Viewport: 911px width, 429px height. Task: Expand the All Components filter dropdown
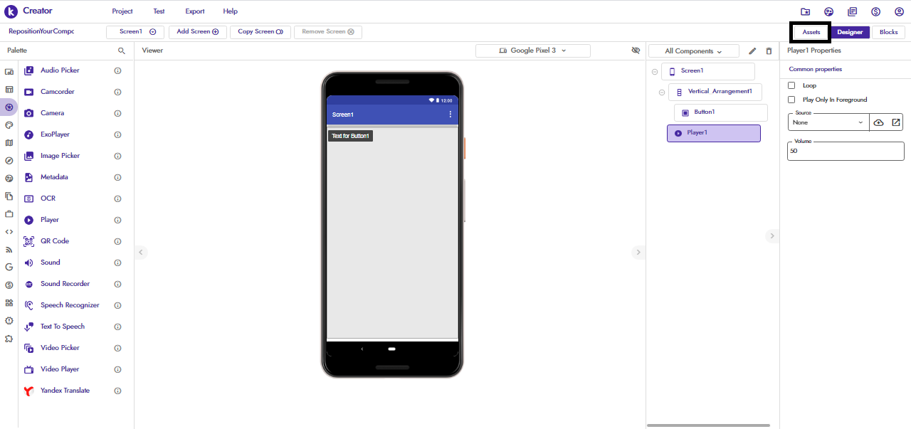[693, 51]
